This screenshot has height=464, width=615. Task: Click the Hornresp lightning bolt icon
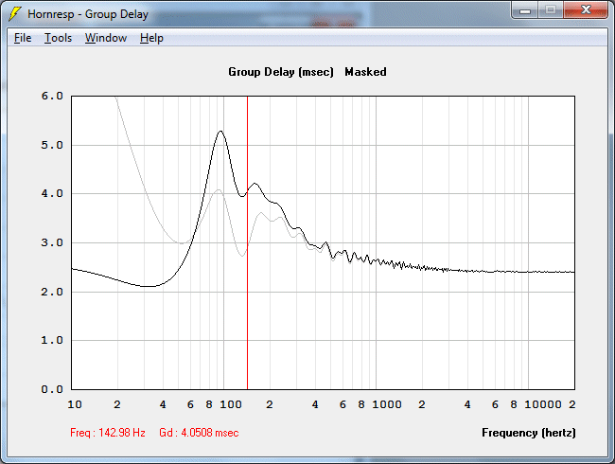pyautogui.click(x=15, y=14)
